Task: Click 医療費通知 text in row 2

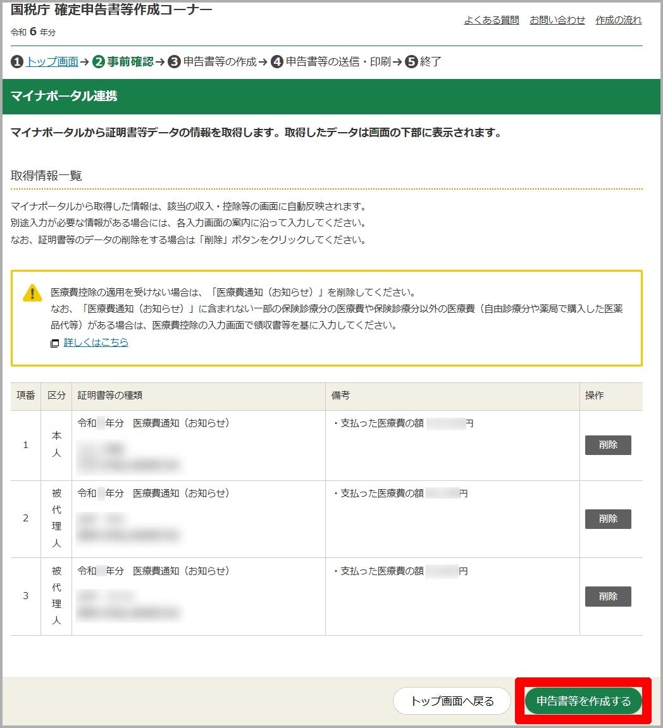Action: pos(181,493)
